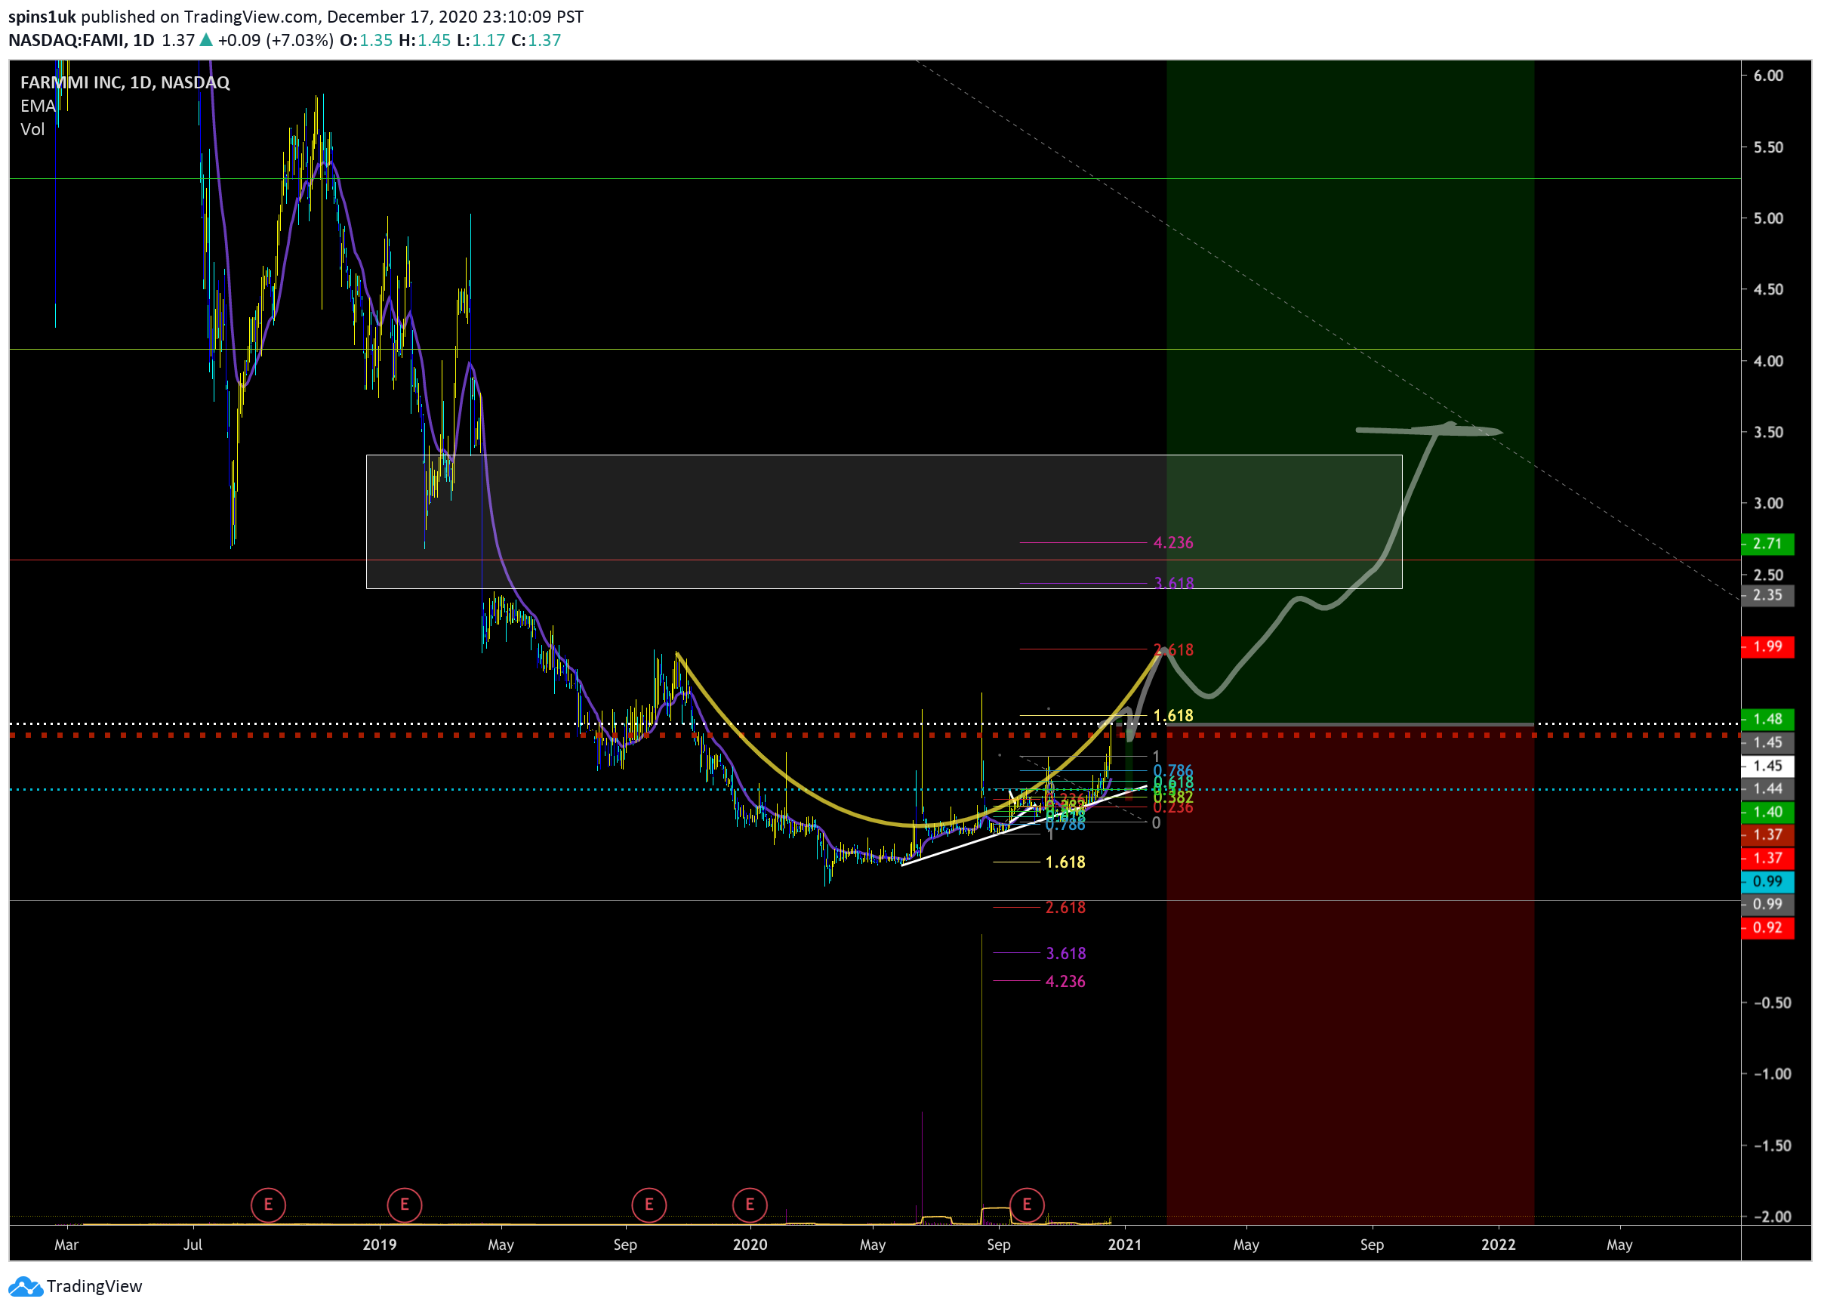Click the gray 2.35 price label
This screenshot has height=1311, width=1821.
[1767, 595]
